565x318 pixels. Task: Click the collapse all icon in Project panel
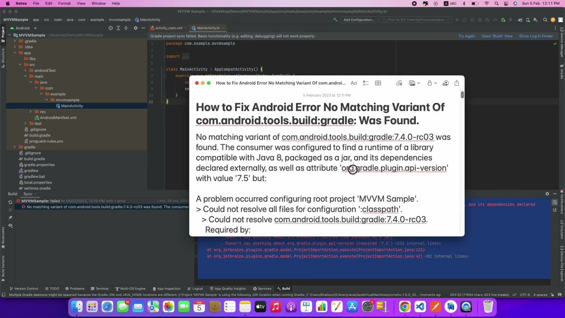126,28
